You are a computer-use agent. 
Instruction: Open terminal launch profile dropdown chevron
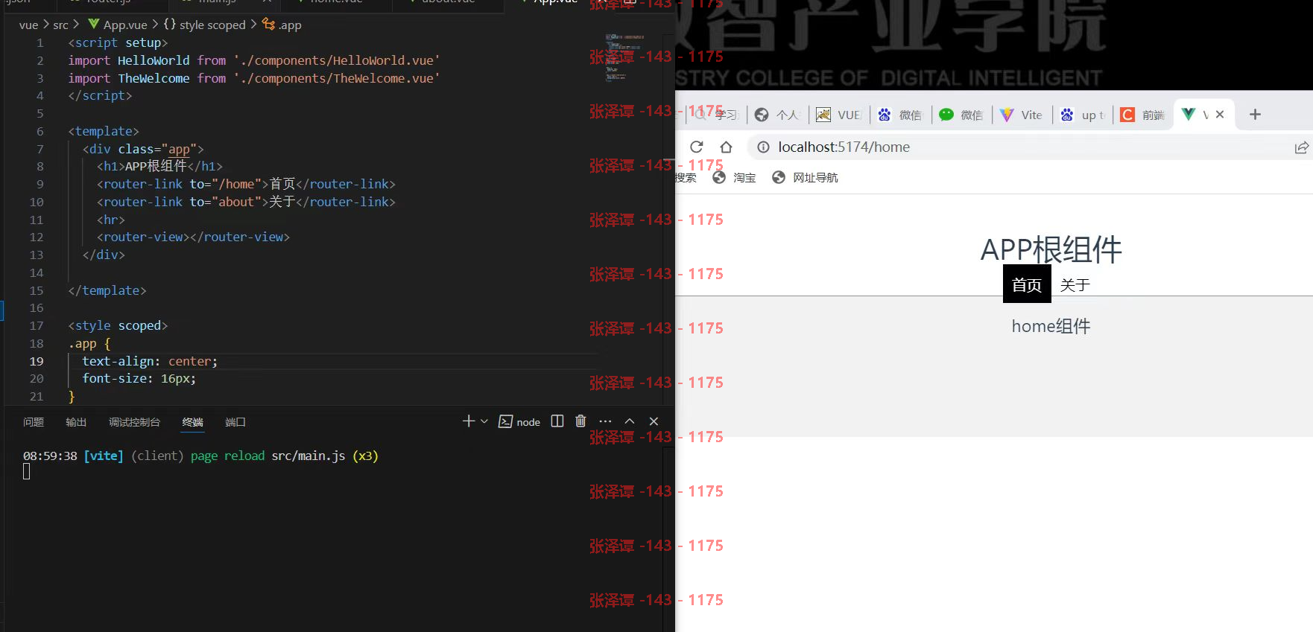coord(484,421)
